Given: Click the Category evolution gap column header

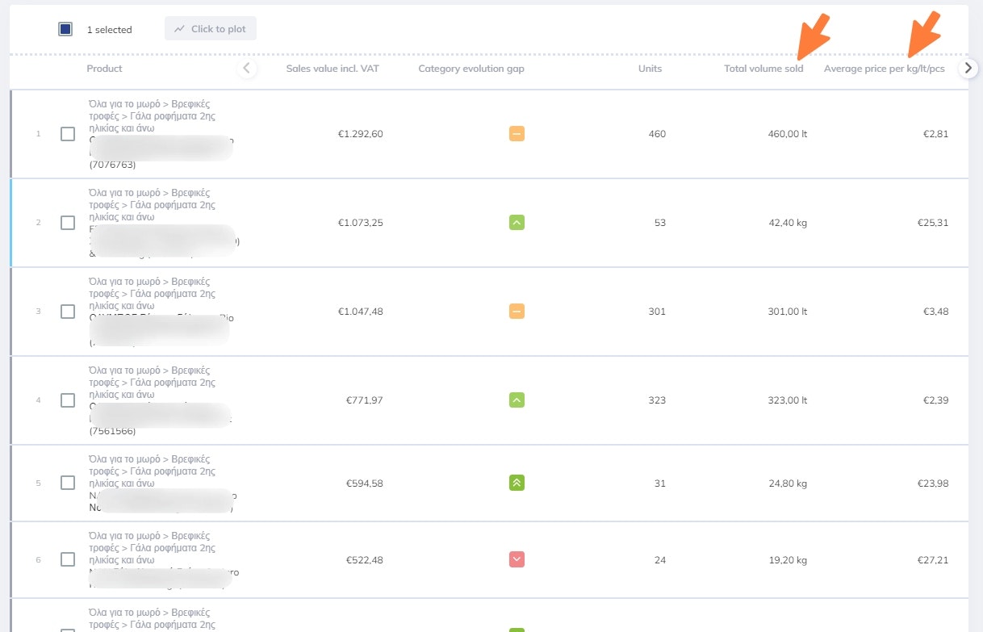Looking at the screenshot, I should (x=471, y=69).
